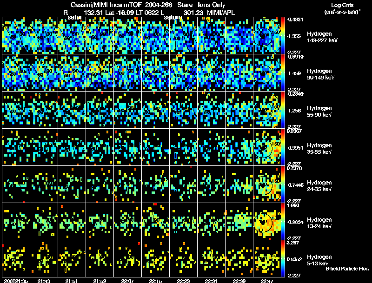
Task: Click the '3.297' colorbar maximum value
Action: 293,243
